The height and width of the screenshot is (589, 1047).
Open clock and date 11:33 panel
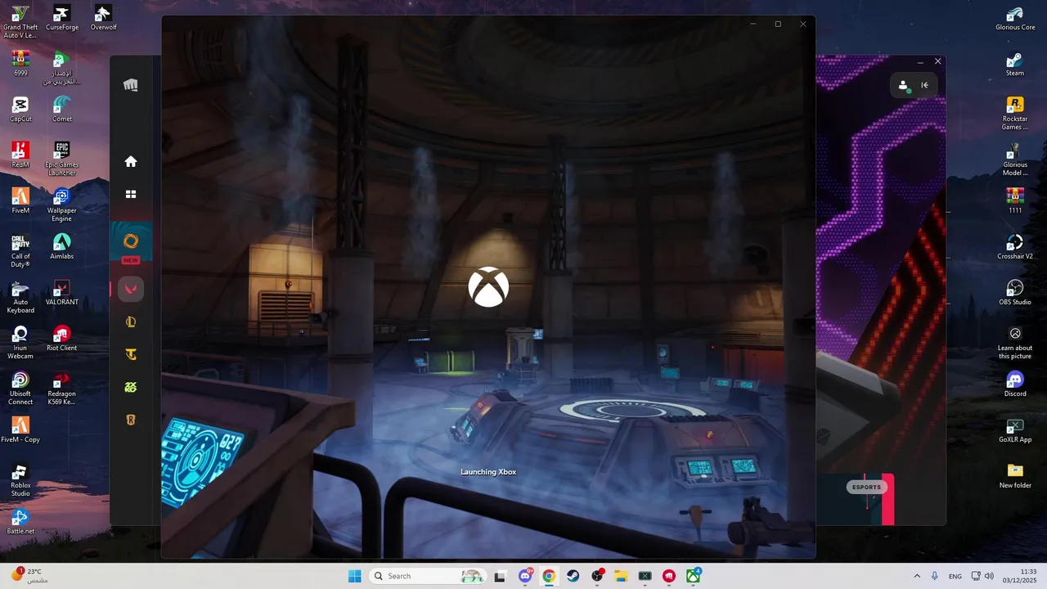pyautogui.click(x=1020, y=576)
